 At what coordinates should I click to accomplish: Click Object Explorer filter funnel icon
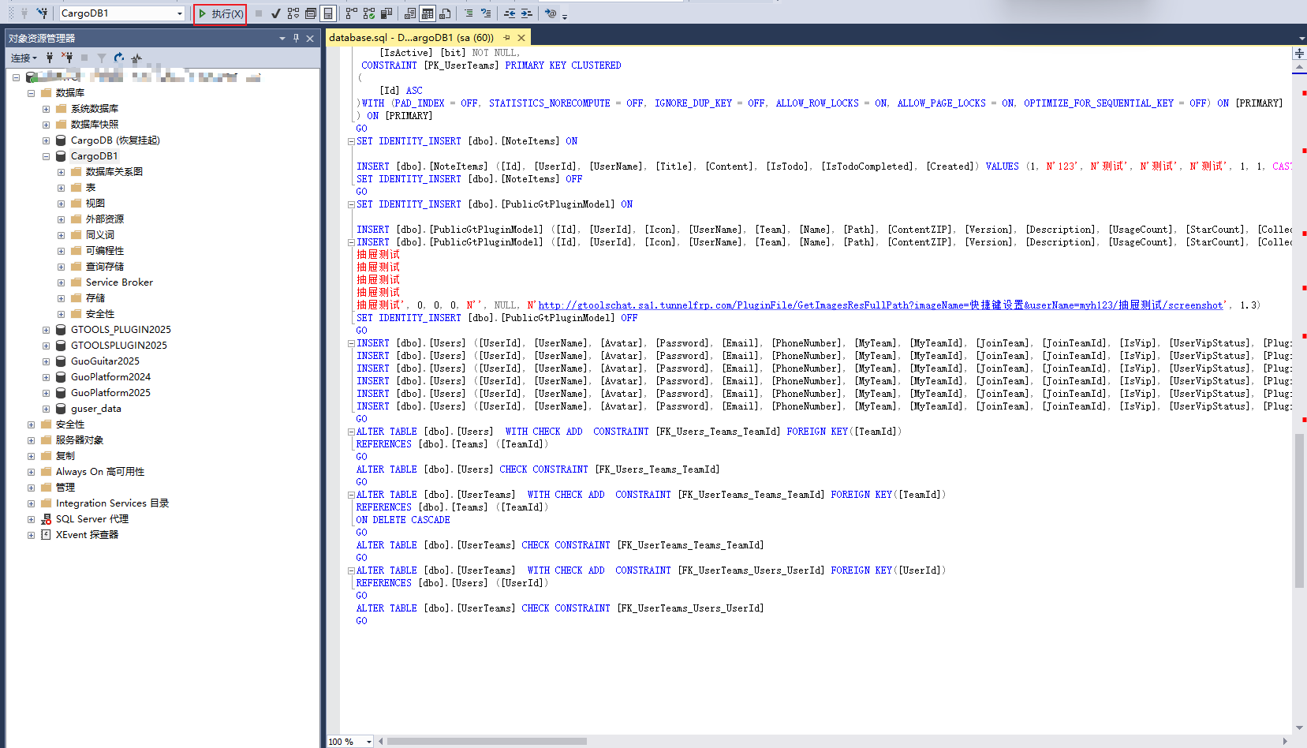(102, 58)
